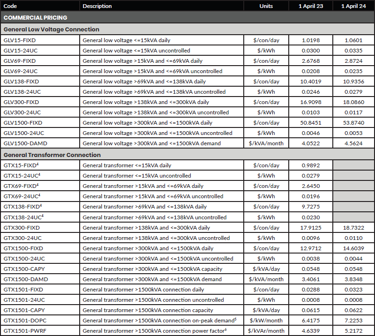Click the Description column header
The height and width of the screenshot is (336, 375).
97,6
